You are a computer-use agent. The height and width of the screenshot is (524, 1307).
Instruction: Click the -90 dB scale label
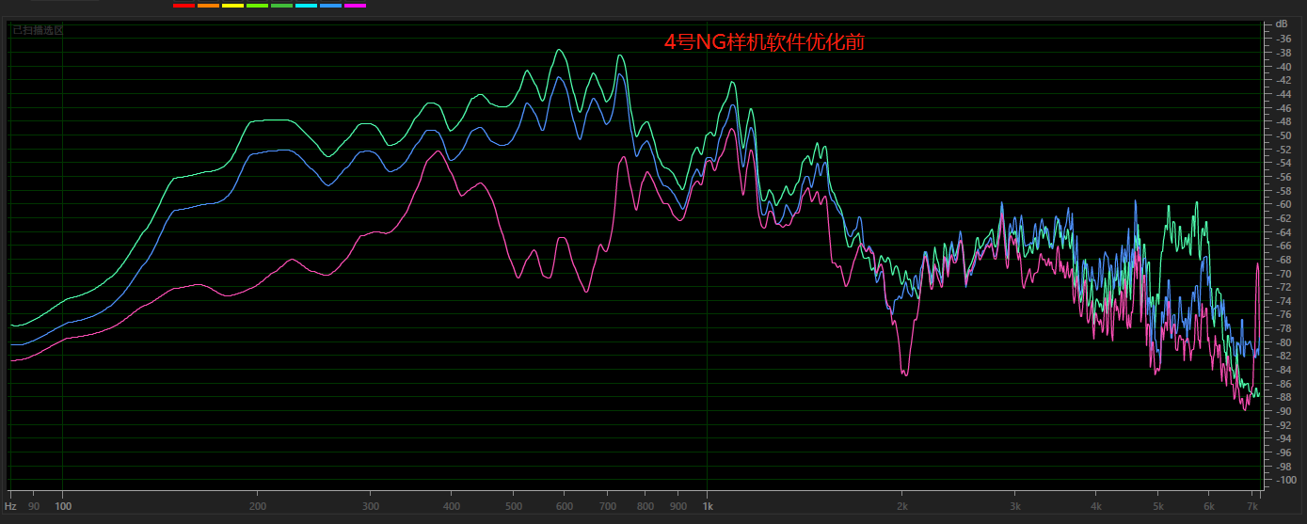pos(1282,411)
